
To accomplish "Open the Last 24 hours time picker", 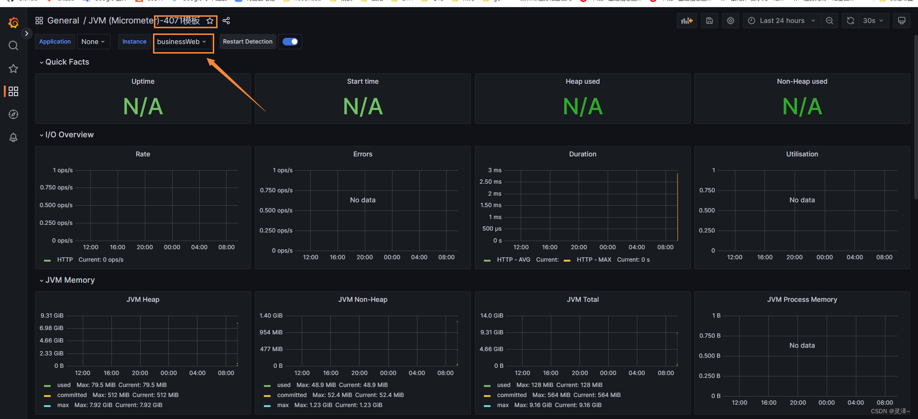I will click(782, 21).
